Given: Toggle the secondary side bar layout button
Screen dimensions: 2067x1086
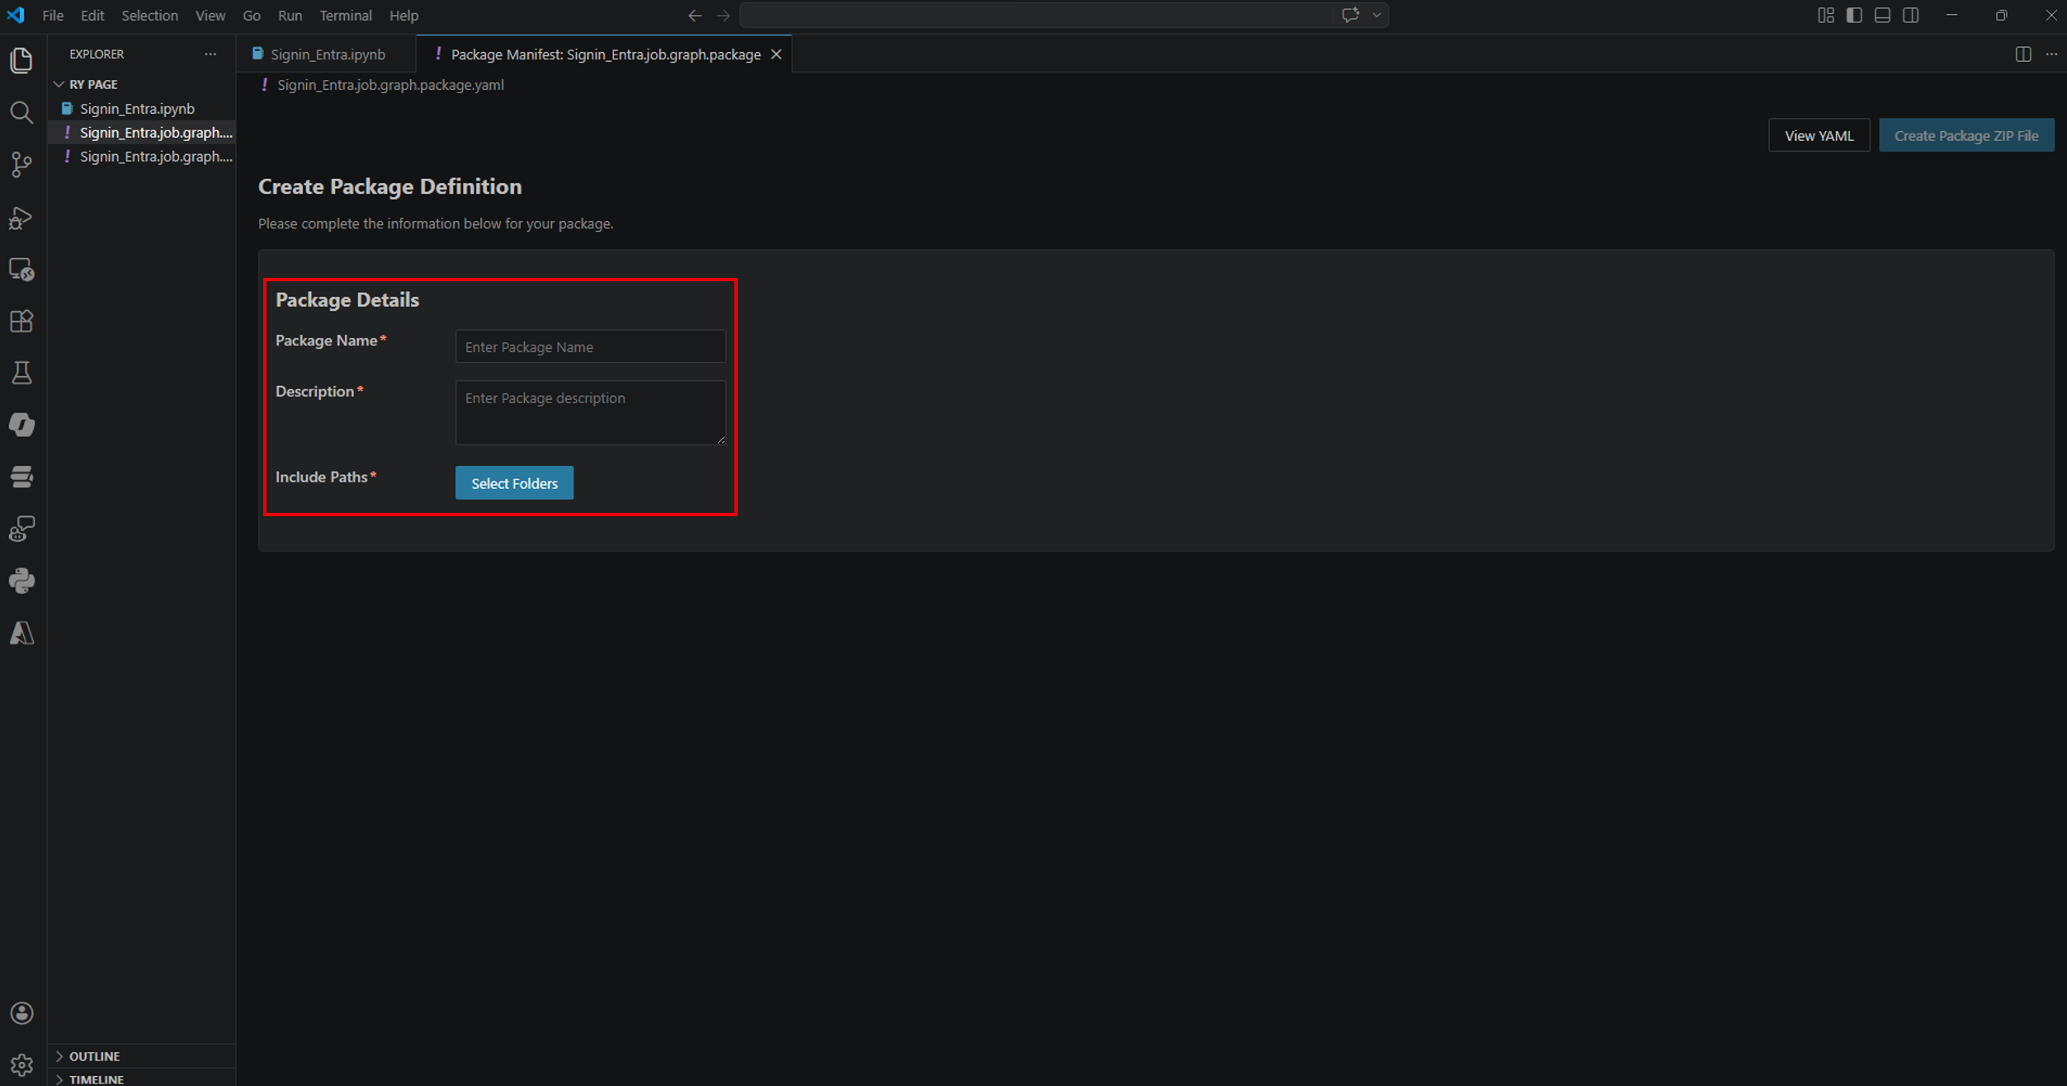Looking at the screenshot, I should tap(1910, 15).
